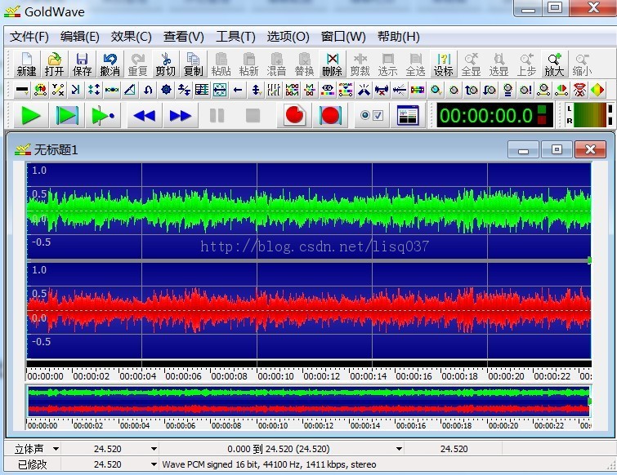Start playback with the green play button
The width and height of the screenshot is (617, 475).
[x=31, y=116]
